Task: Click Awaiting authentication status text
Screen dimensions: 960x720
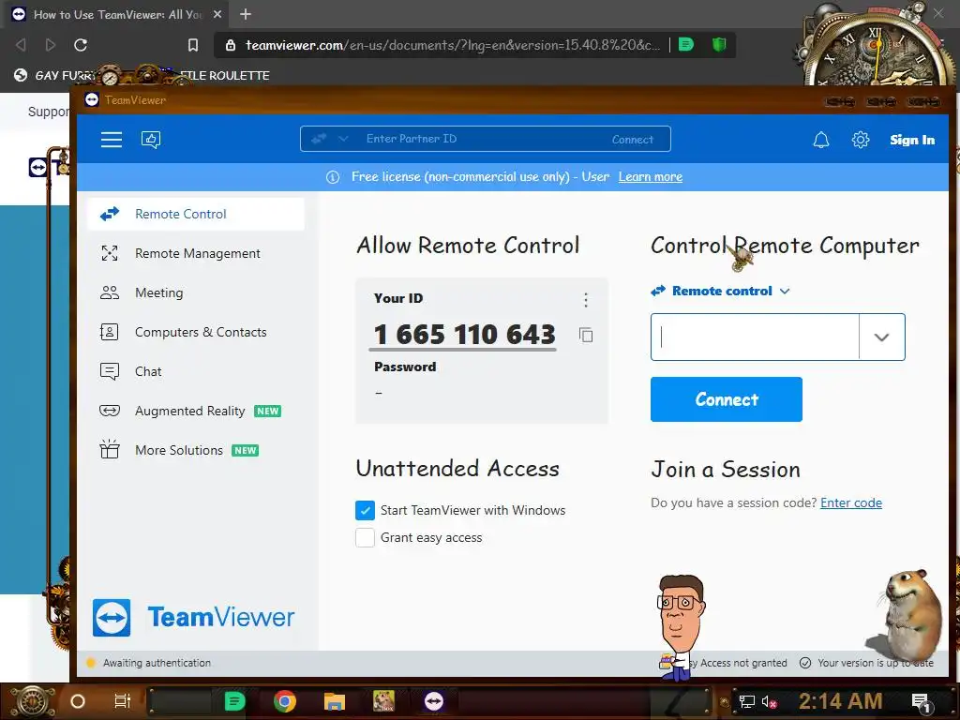Action: pyautogui.click(x=157, y=663)
